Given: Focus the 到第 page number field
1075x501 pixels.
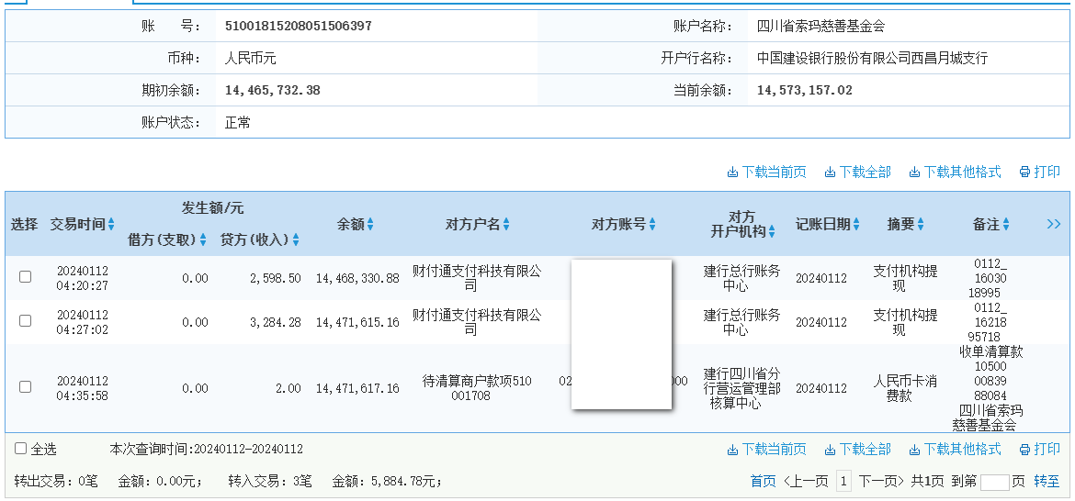Looking at the screenshot, I should [995, 483].
